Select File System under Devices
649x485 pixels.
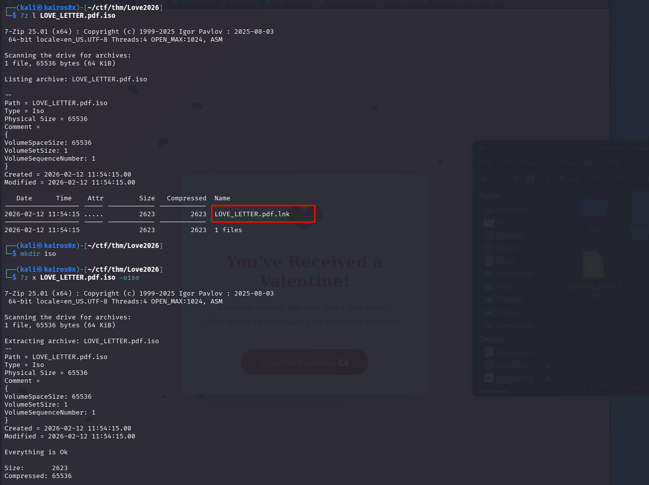tap(515, 353)
